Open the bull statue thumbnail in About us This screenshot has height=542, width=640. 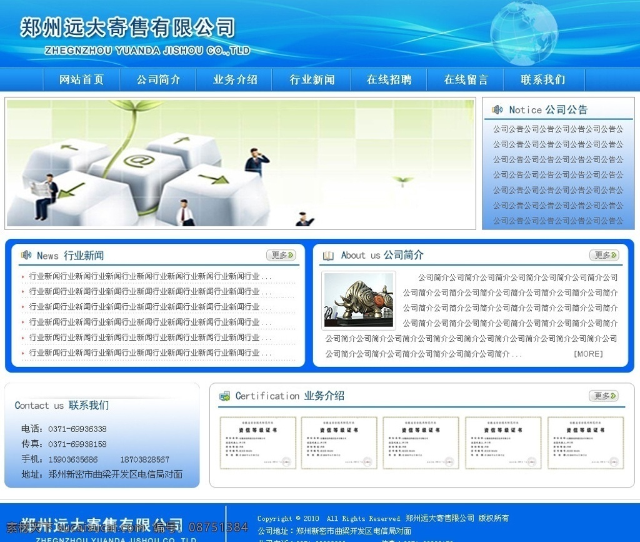359,300
